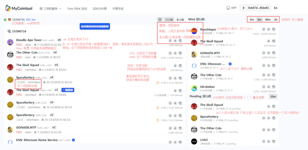Click the verified badge next to ENS in Mint ranking
308x150 pixels.
click(x=230, y=64)
